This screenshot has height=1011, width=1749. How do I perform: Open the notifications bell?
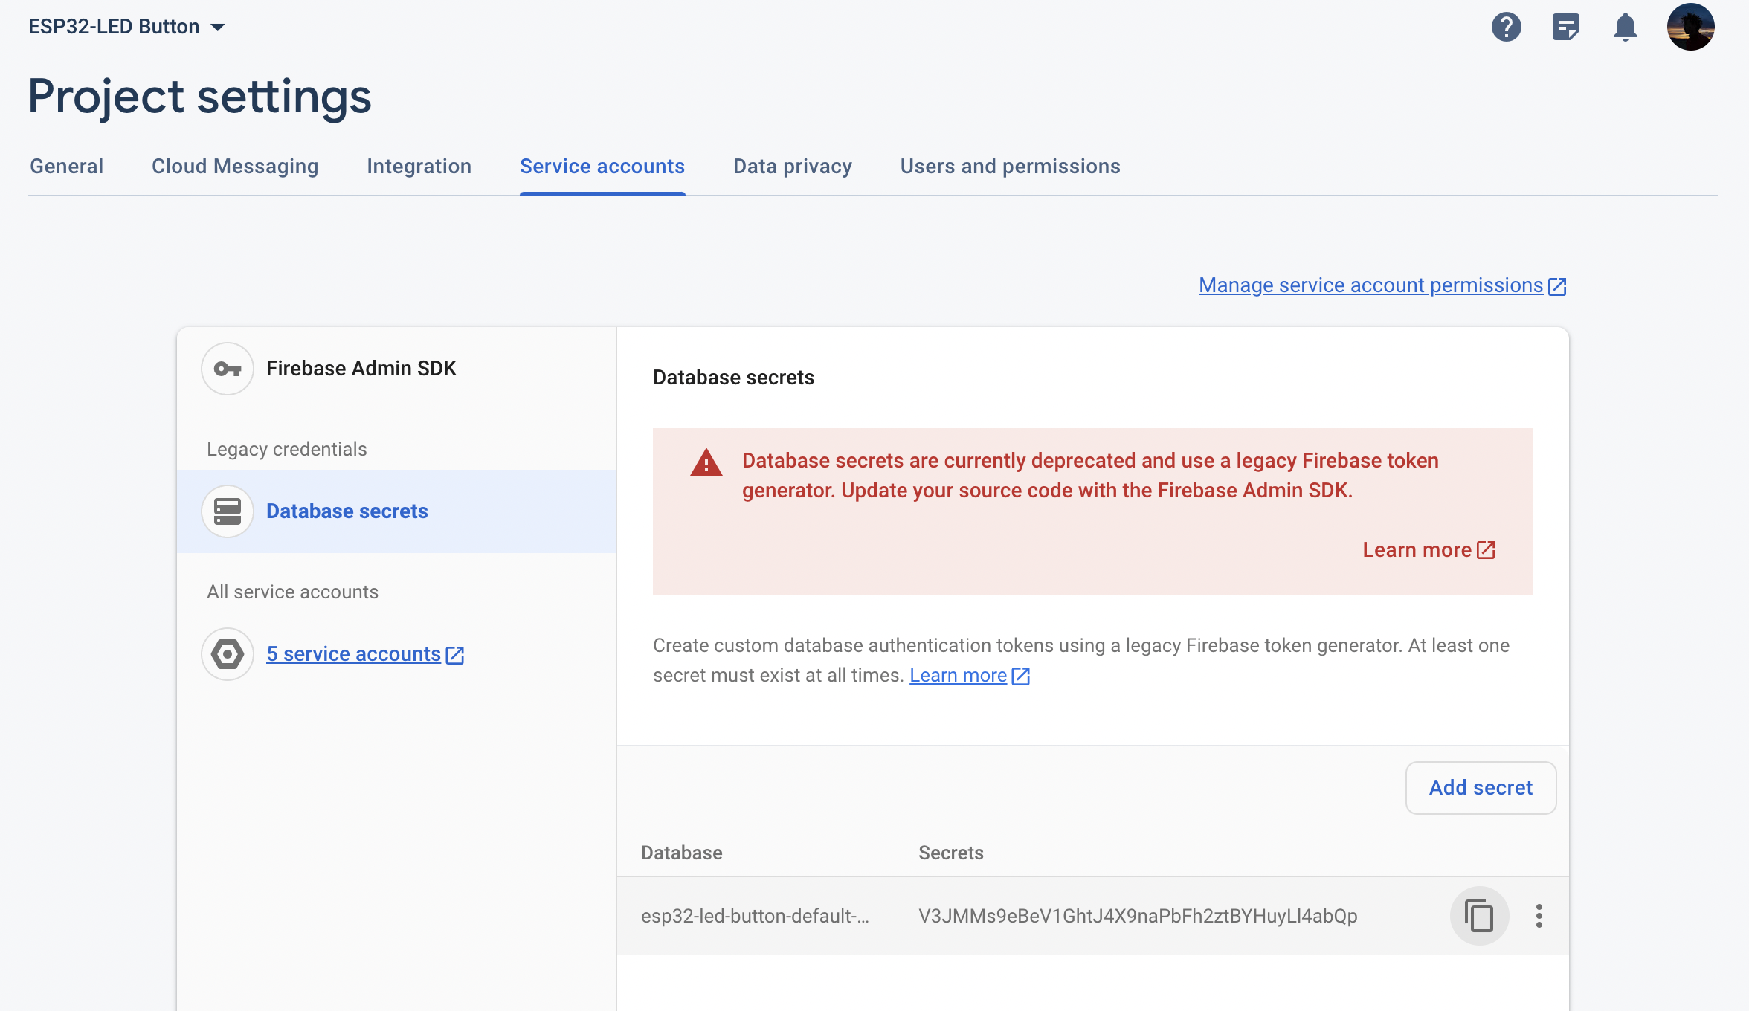point(1625,28)
